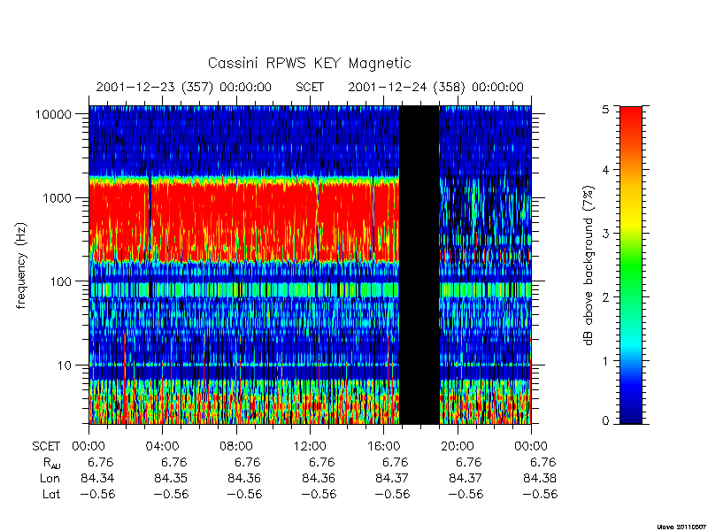
Task: Click the "-0.56" latitude value under 08:00
Action: [244, 495]
